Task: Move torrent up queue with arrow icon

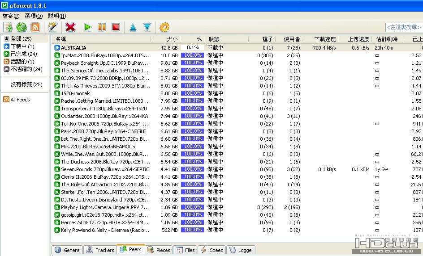Action: 133,27
